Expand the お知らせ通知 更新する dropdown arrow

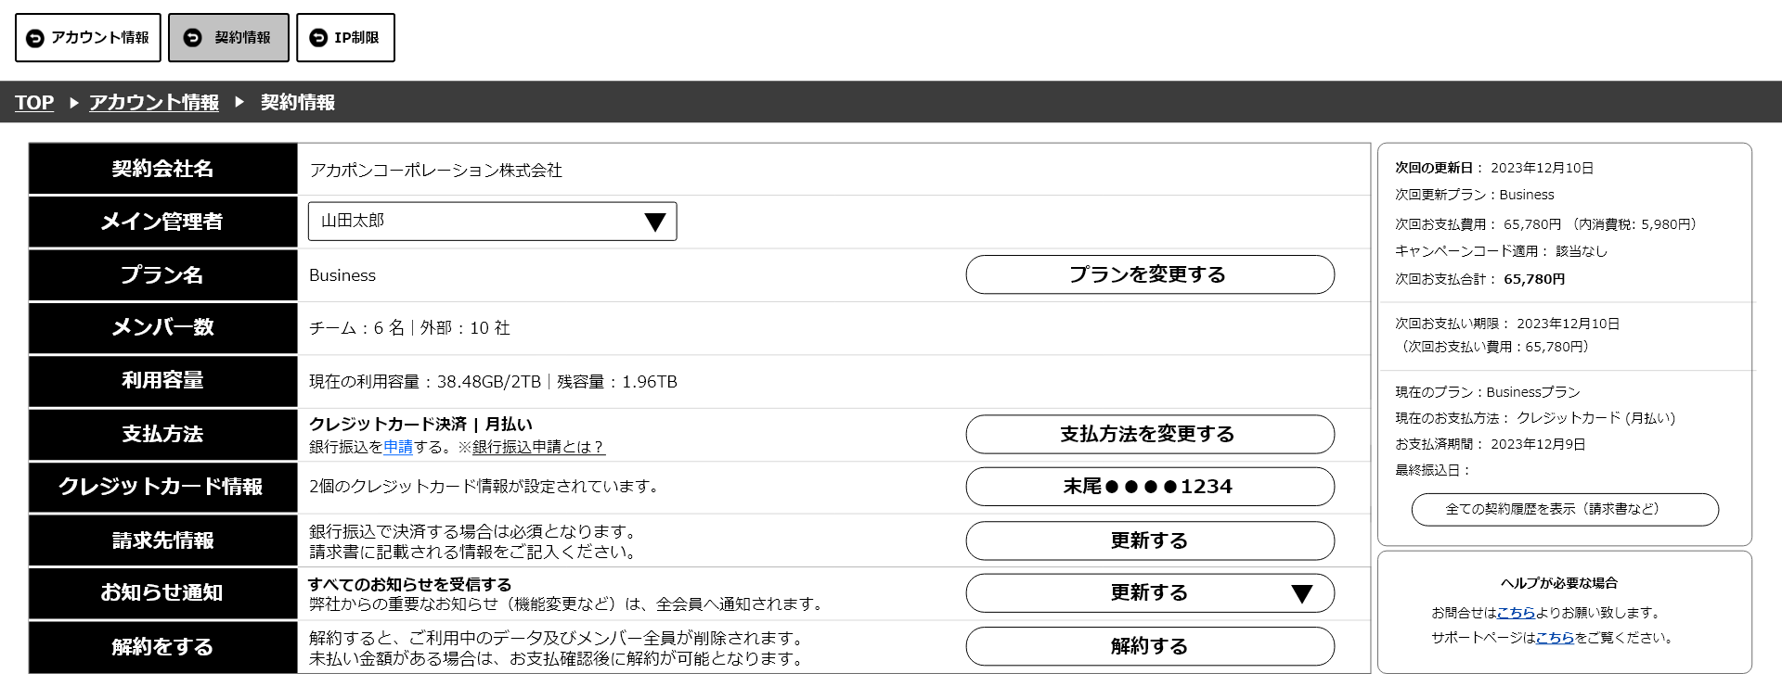click(1301, 594)
